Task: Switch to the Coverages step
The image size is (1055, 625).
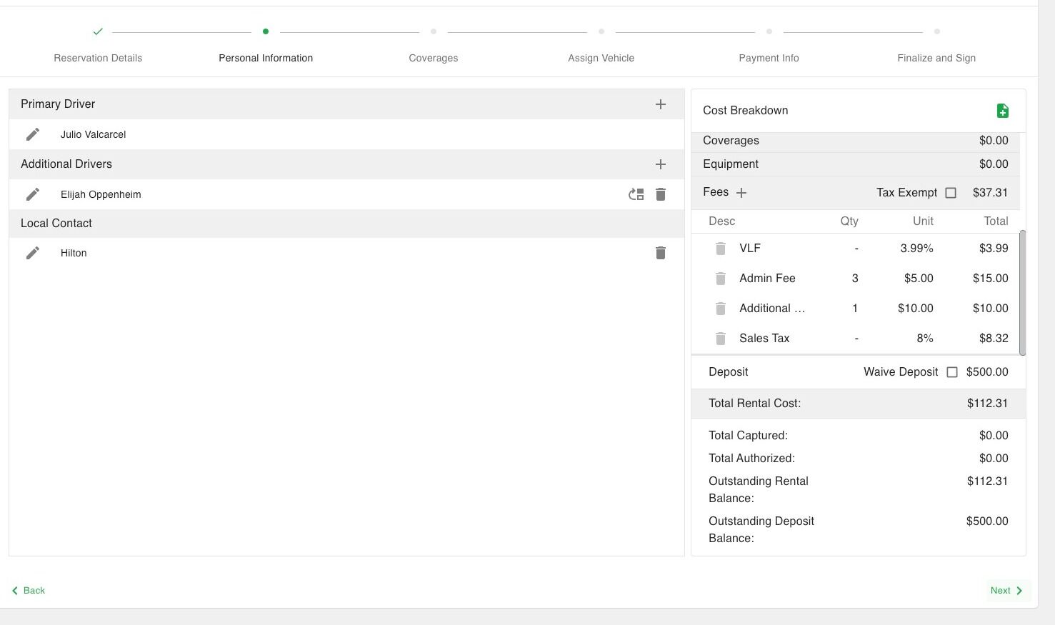Action: 433,58
